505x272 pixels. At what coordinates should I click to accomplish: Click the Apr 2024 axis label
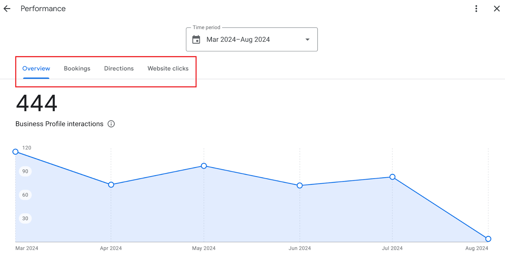click(111, 248)
